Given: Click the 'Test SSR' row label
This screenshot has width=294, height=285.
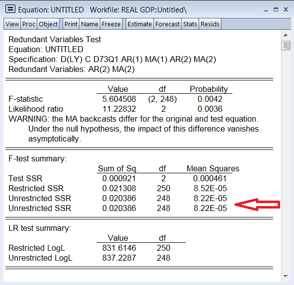Looking at the screenshot, I should point(25,178).
